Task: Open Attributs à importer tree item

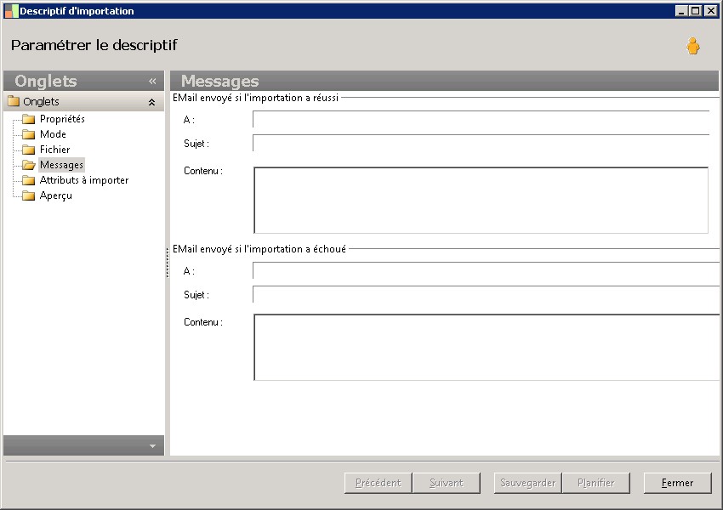Action: click(x=84, y=180)
